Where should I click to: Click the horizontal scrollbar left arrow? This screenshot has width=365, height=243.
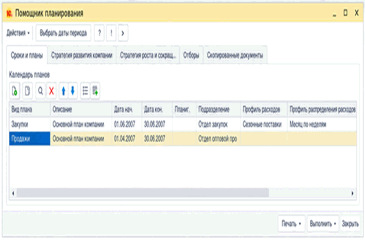(x=13, y=193)
